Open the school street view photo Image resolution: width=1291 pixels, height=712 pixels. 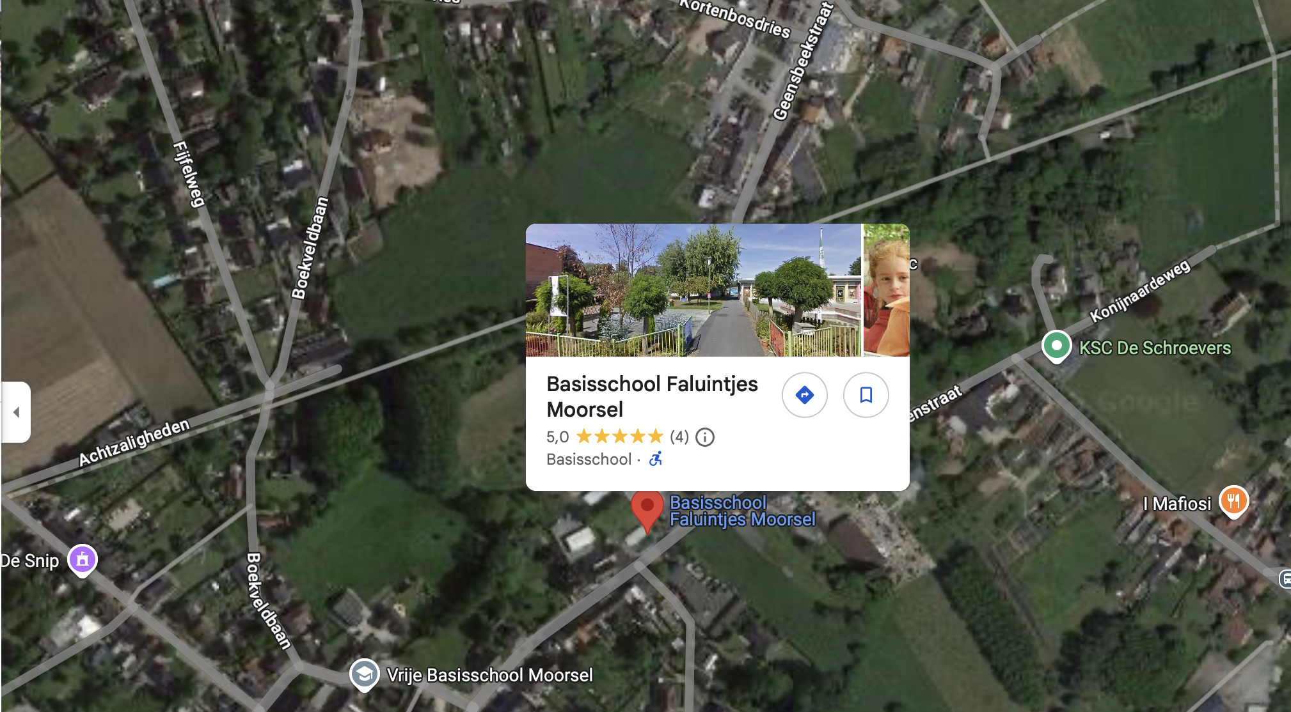[x=693, y=290]
